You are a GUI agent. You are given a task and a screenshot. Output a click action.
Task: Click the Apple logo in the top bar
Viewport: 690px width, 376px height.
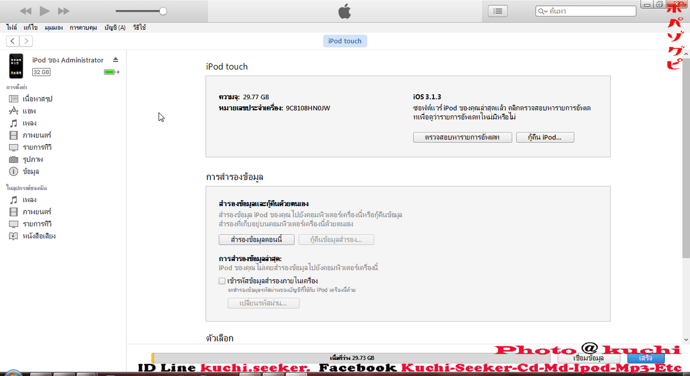click(x=345, y=11)
